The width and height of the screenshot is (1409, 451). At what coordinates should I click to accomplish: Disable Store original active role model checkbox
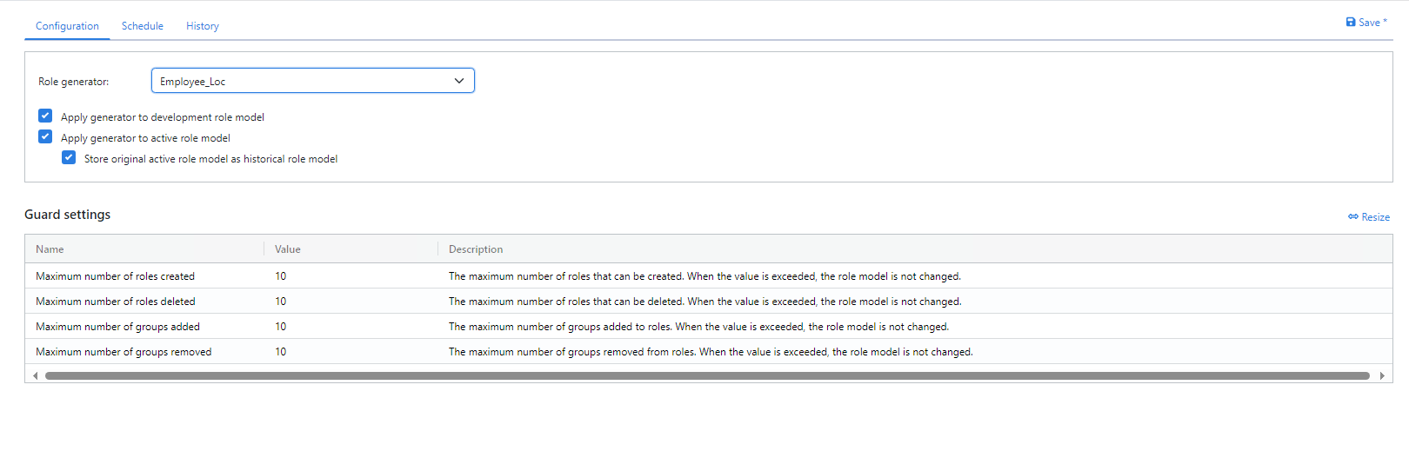69,158
